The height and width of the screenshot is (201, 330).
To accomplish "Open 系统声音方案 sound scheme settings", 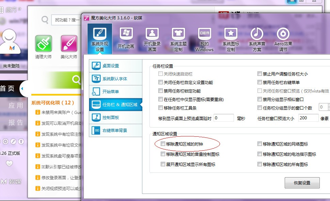I will point(256,38).
